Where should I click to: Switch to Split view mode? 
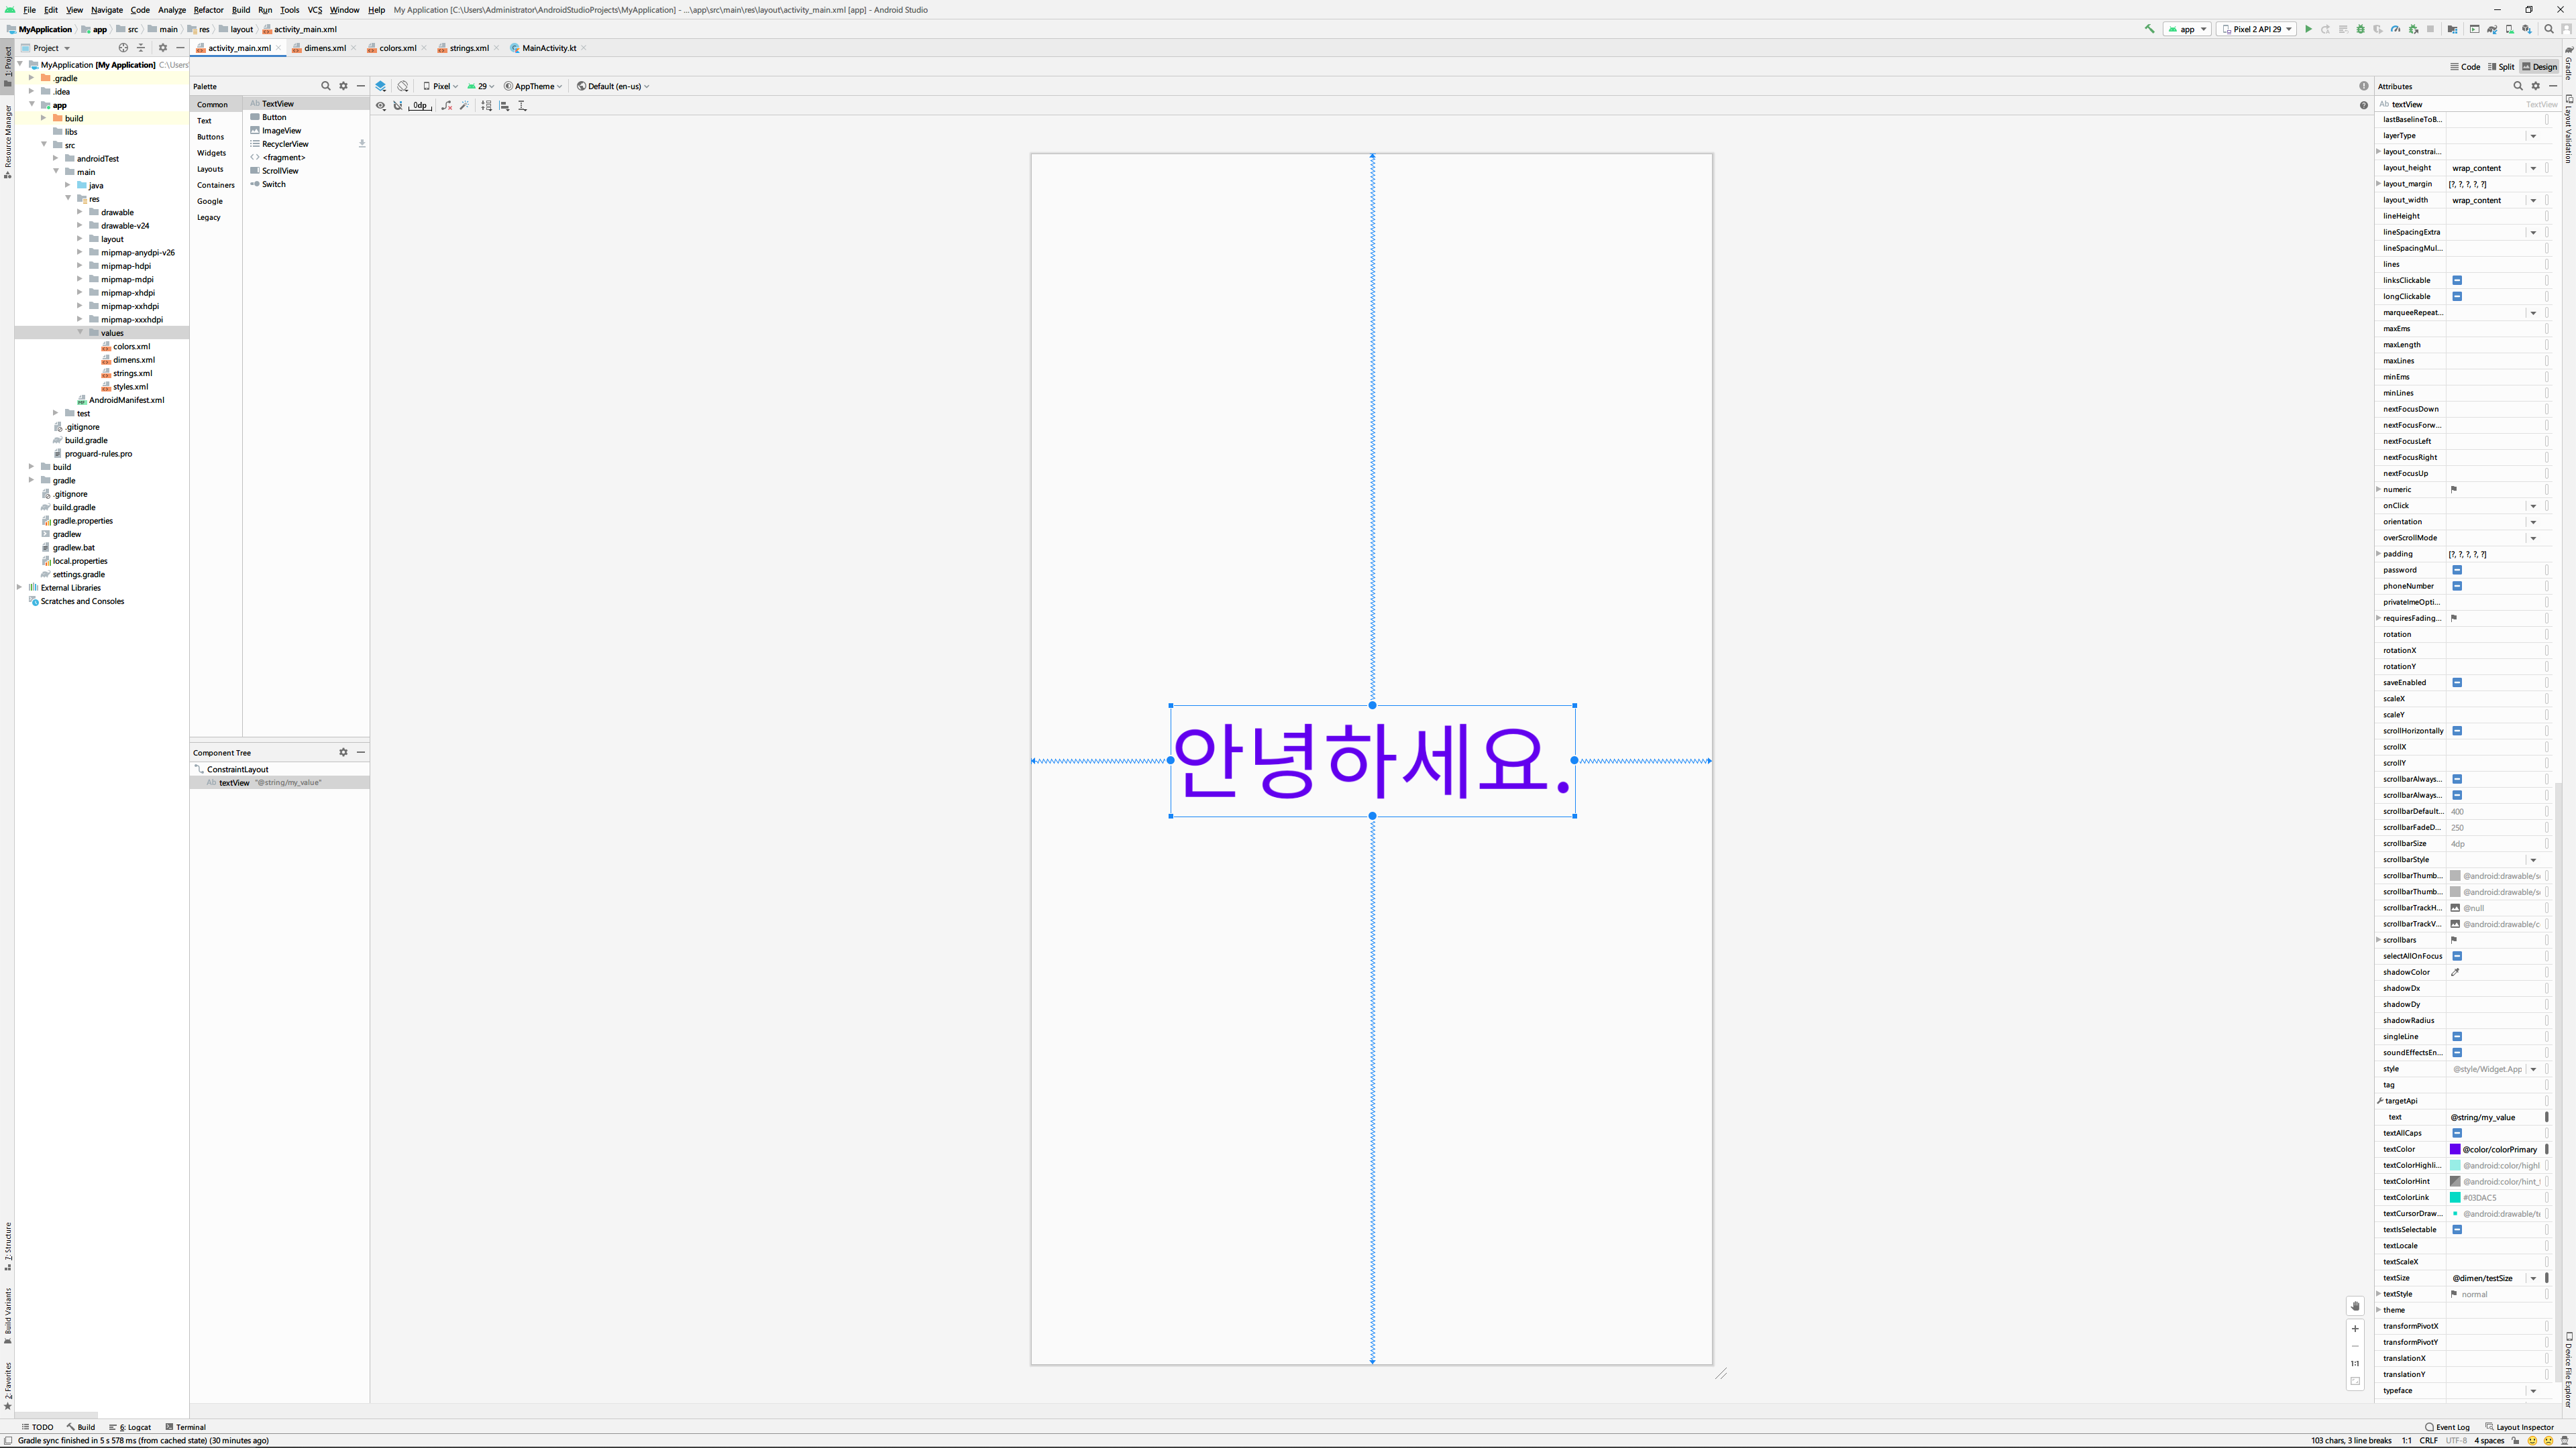[x=2501, y=67]
